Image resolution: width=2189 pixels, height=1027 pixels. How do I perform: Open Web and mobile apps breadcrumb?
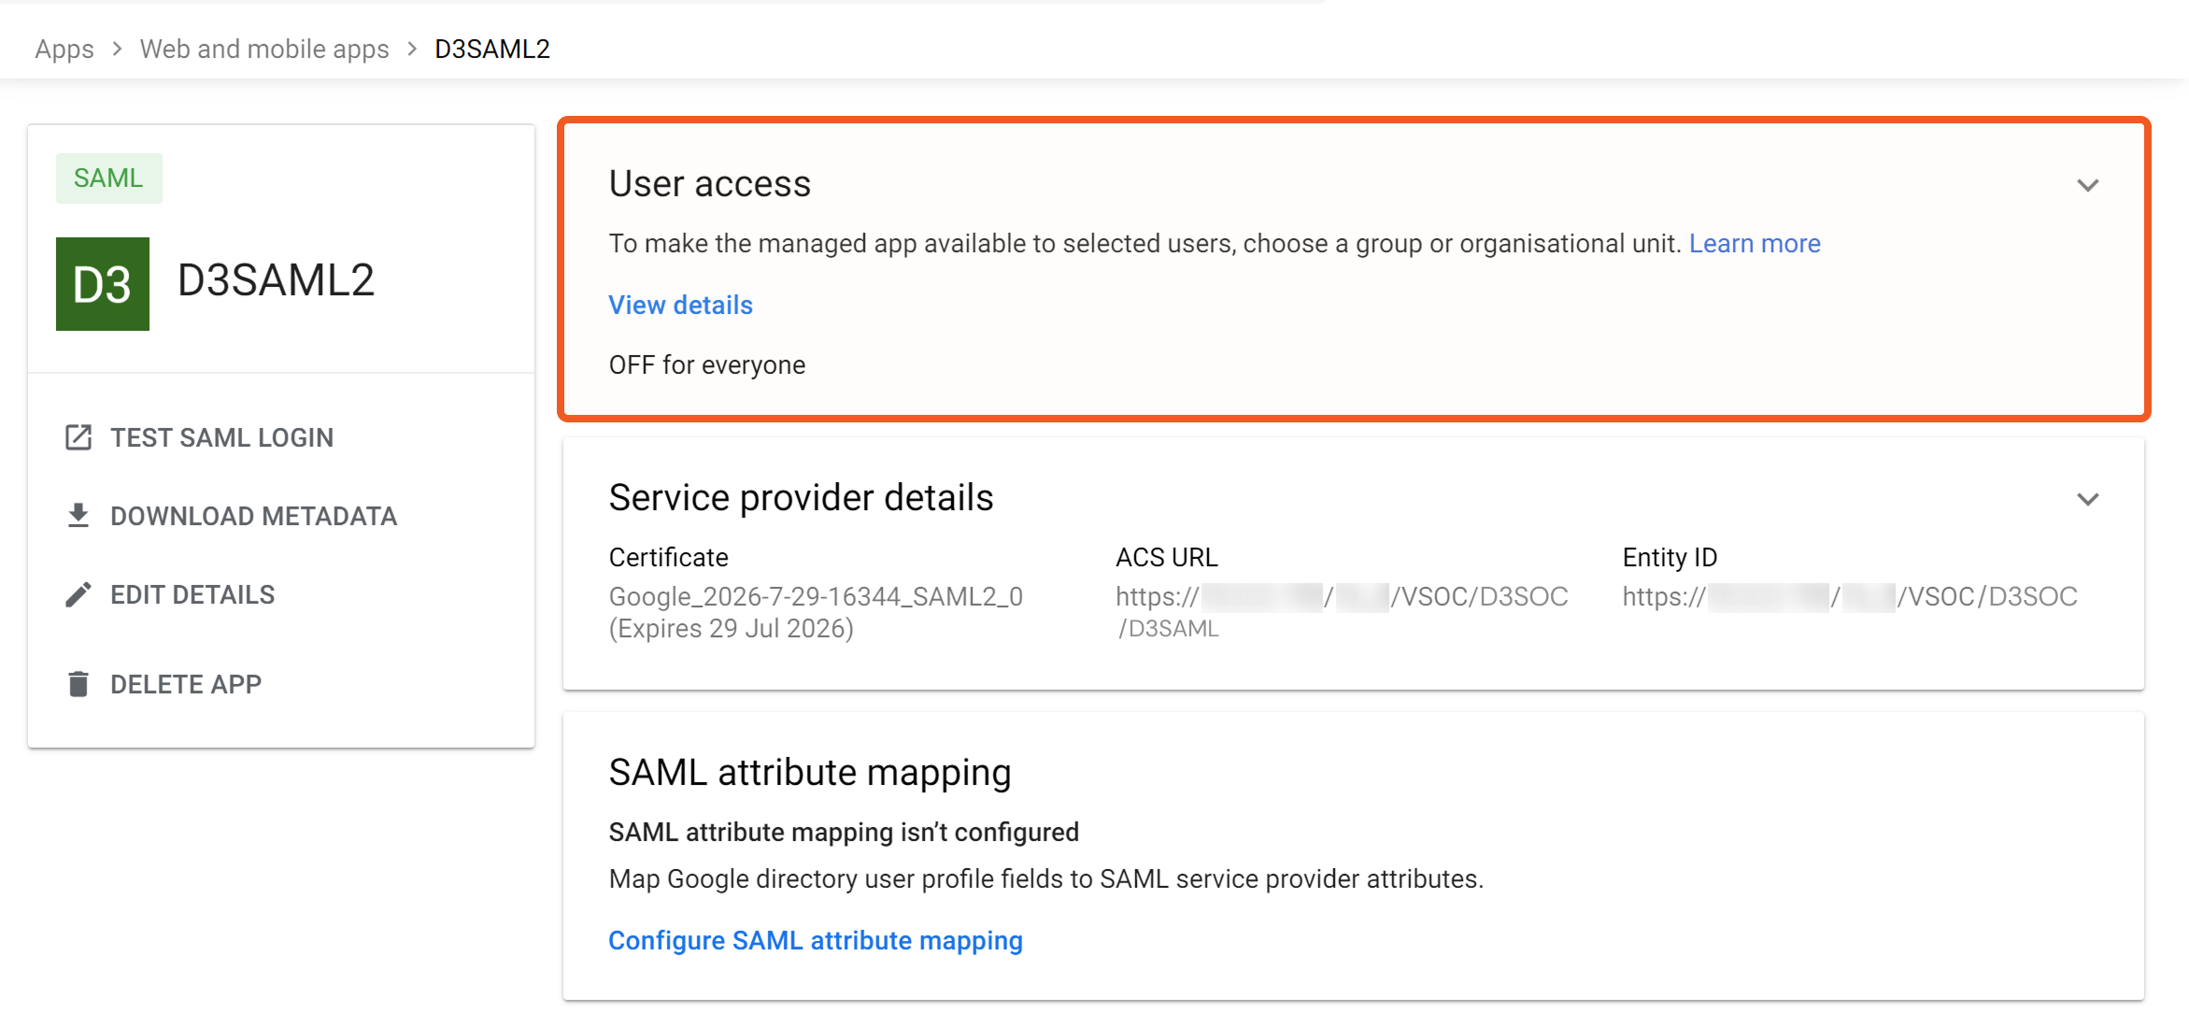pos(264,49)
